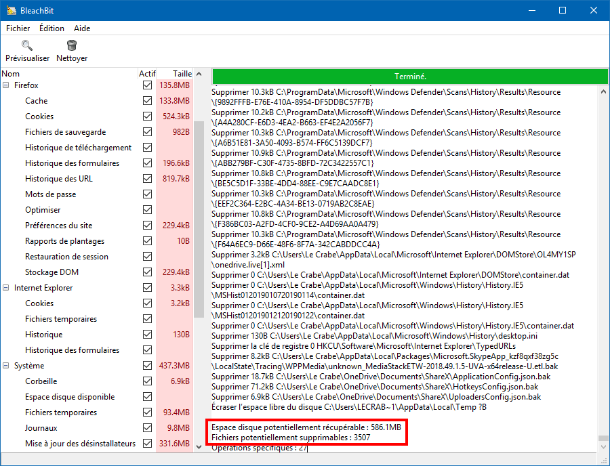The height and width of the screenshot is (466, 610).
Task: Uncheck the Journaux checkbox
Action: click(148, 427)
